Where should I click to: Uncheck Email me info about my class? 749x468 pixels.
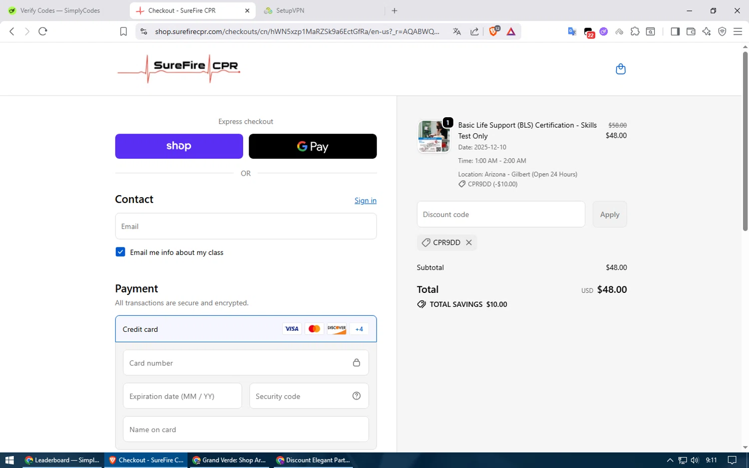coord(120,252)
